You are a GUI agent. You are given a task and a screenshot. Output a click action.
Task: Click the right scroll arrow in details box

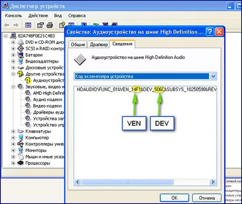point(213,182)
